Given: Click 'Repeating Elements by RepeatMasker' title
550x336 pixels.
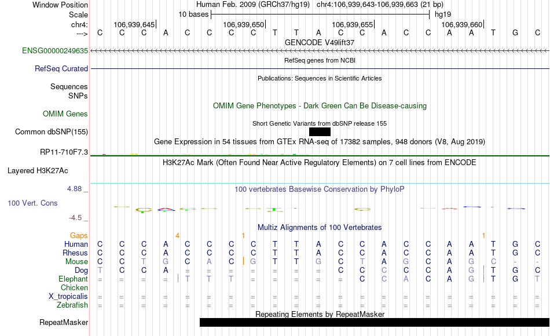Looking at the screenshot, I should pos(320,314).
